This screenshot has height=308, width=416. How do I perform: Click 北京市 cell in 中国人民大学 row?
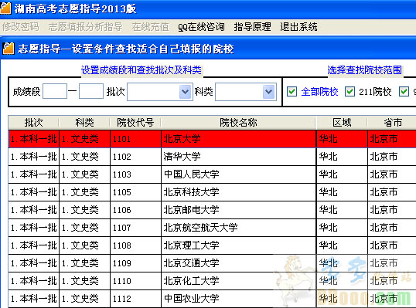pos(392,174)
